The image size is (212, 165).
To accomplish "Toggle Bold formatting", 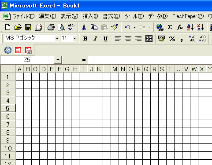I will pos(85,39).
